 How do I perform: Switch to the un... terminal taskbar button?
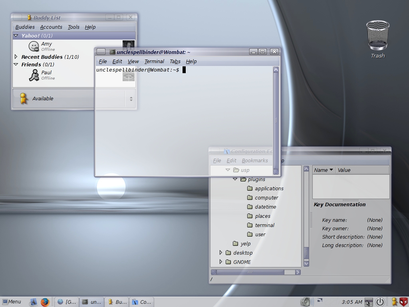[x=91, y=302]
